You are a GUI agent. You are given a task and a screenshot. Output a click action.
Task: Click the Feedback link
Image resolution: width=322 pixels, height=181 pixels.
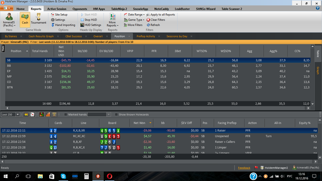(x=244, y=168)
